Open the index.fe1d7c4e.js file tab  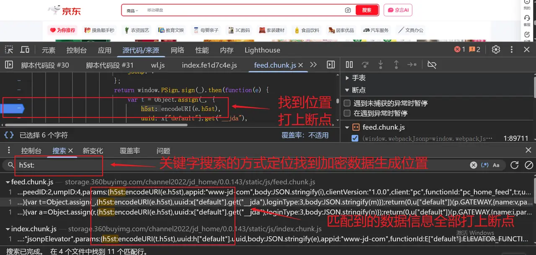tap(209, 65)
